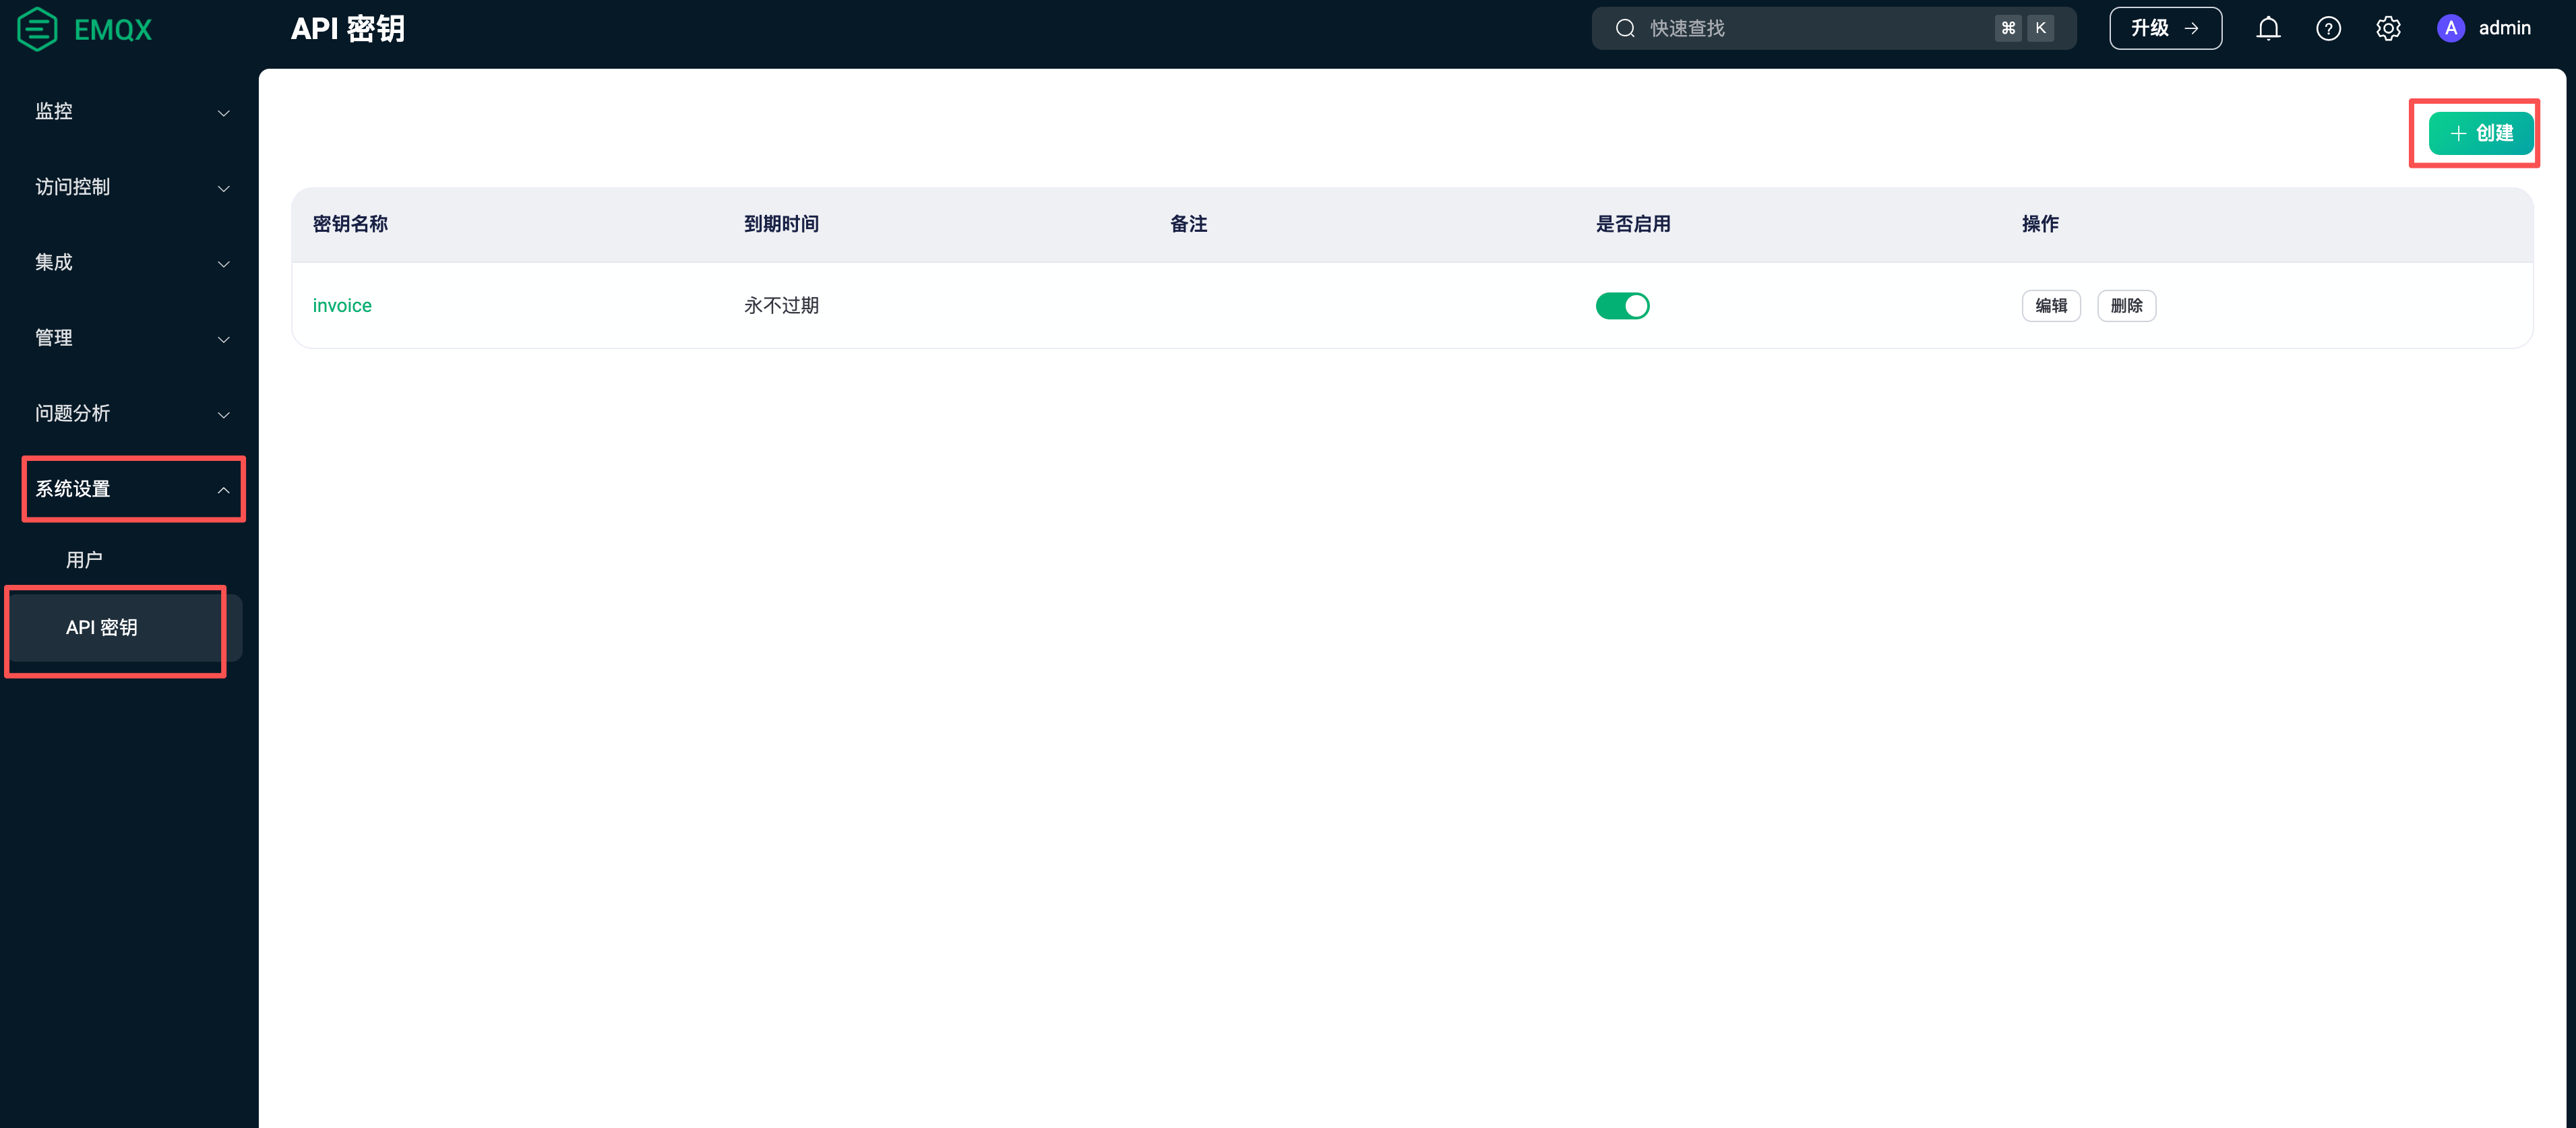
Task: Click 编辑 for the invoice key
Action: (x=2050, y=306)
